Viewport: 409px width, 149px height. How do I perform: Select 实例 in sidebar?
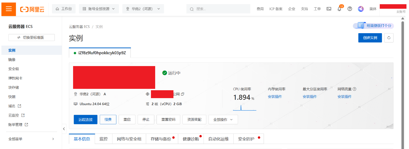[31, 50]
